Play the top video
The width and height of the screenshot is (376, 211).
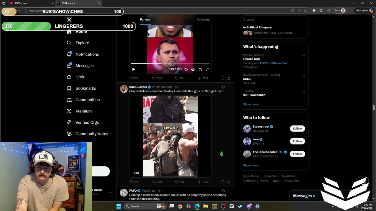pyautogui.click(x=133, y=69)
